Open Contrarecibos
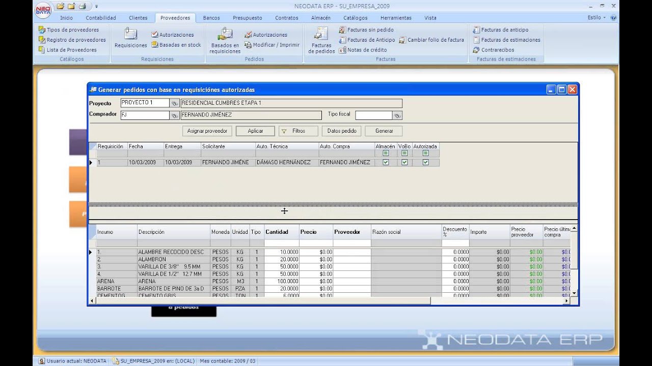This screenshot has height=366, width=652. 494,50
